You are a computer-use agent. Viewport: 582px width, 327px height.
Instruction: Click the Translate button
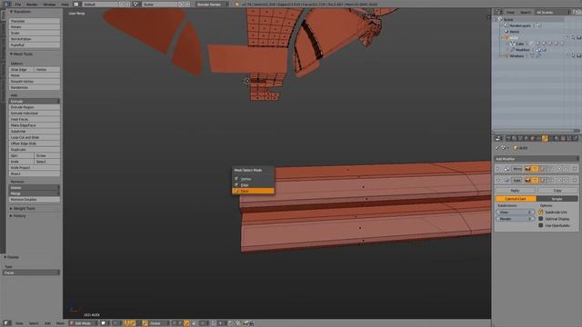point(35,21)
